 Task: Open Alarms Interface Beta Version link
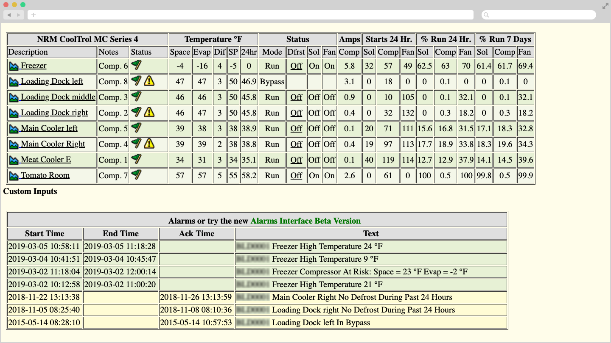tap(305, 221)
